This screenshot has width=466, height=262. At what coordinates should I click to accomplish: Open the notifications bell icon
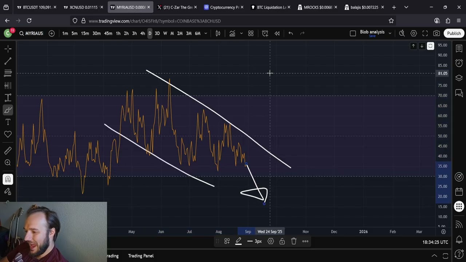(x=459, y=239)
